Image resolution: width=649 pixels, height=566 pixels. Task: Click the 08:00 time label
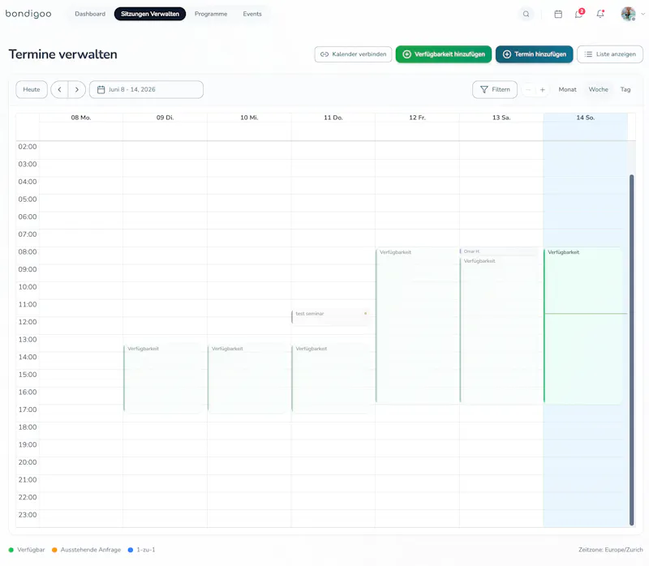coord(28,251)
